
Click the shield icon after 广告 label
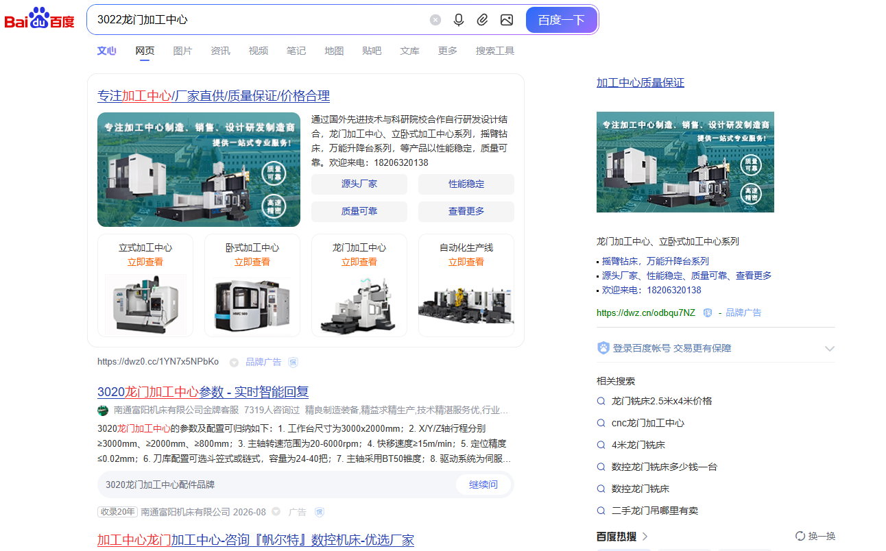click(320, 512)
